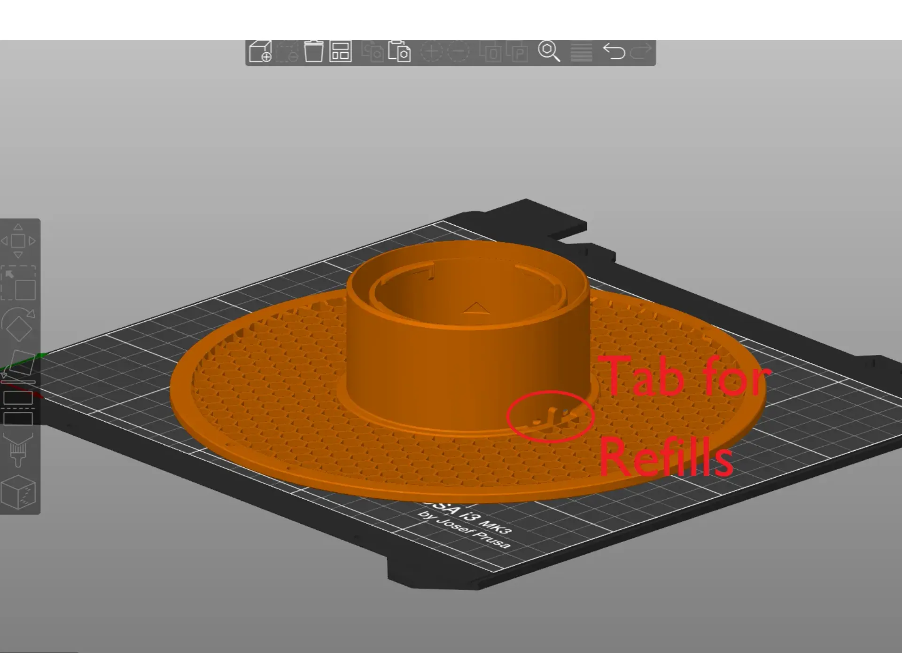Toggle variable layer height icon
Viewport: 902px width, 653px height.
[x=581, y=52]
